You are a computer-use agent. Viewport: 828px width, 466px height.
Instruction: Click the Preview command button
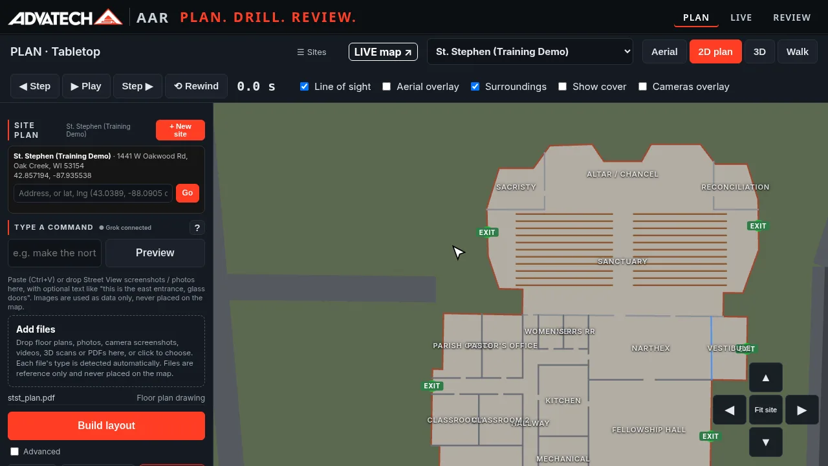tap(155, 253)
